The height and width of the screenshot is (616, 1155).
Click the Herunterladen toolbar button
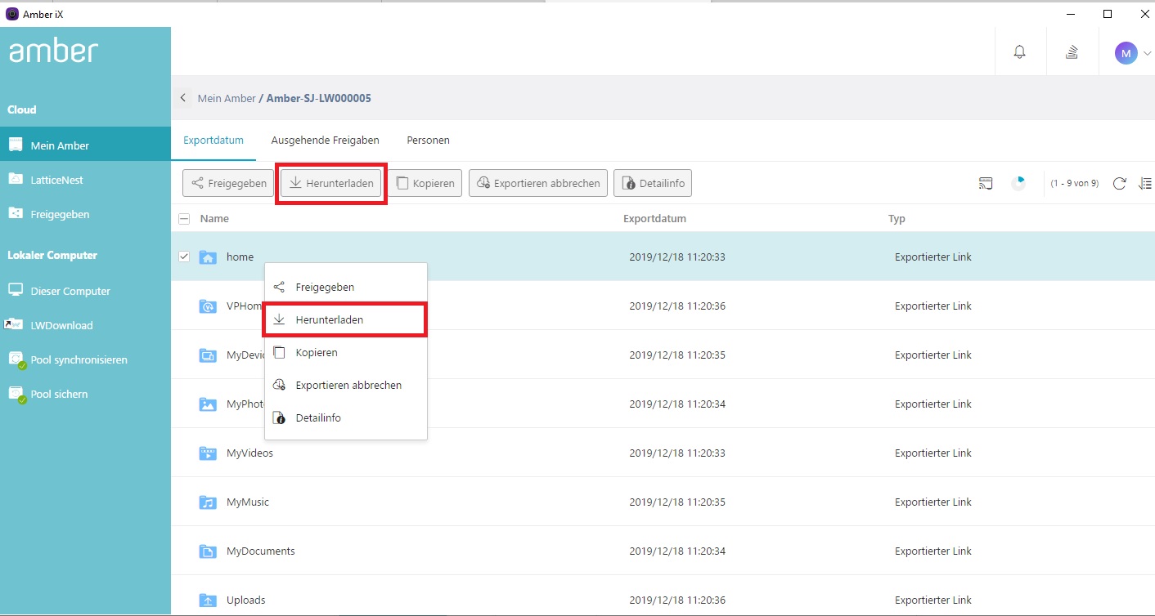(x=331, y=183)
